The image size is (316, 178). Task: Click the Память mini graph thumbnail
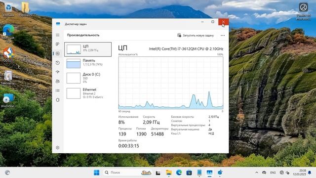click(x=74, y=63)
